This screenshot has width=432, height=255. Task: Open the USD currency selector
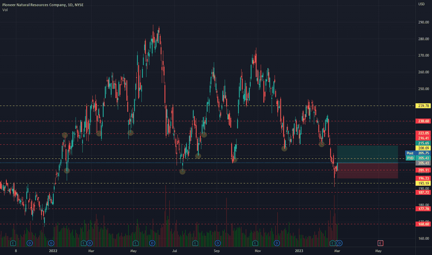[x=421, y=4]
